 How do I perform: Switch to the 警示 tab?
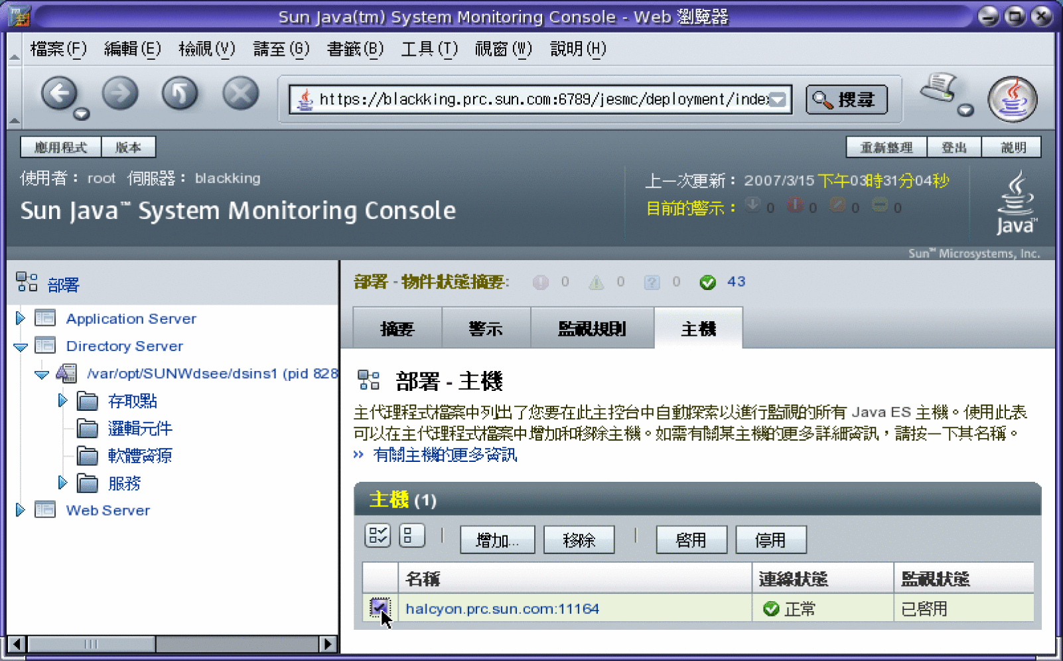(486, 329)
